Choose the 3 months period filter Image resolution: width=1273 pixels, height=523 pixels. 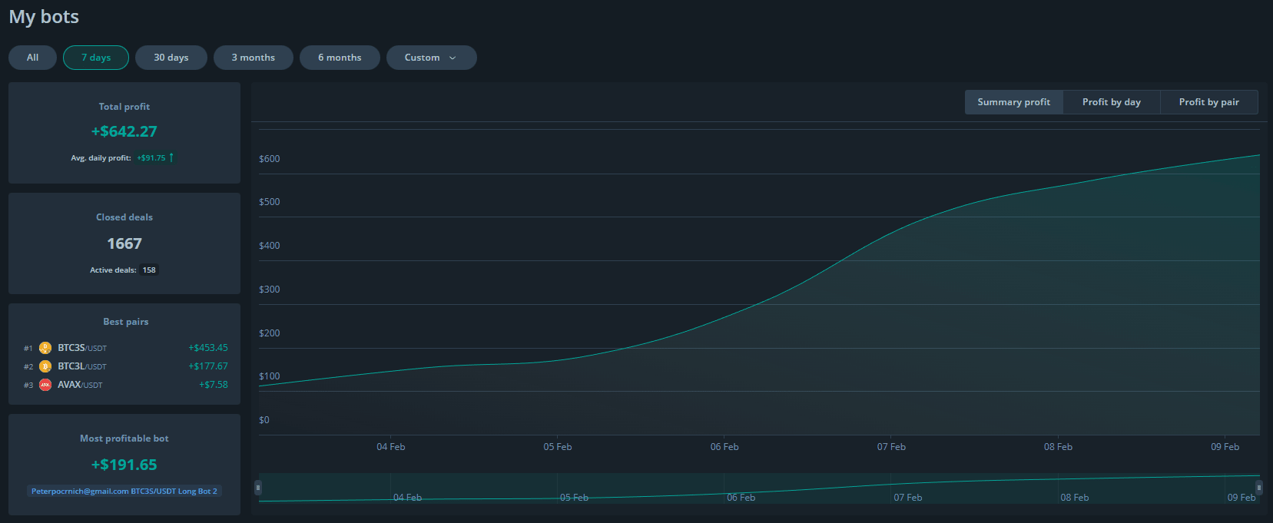[x=253, y=58]
